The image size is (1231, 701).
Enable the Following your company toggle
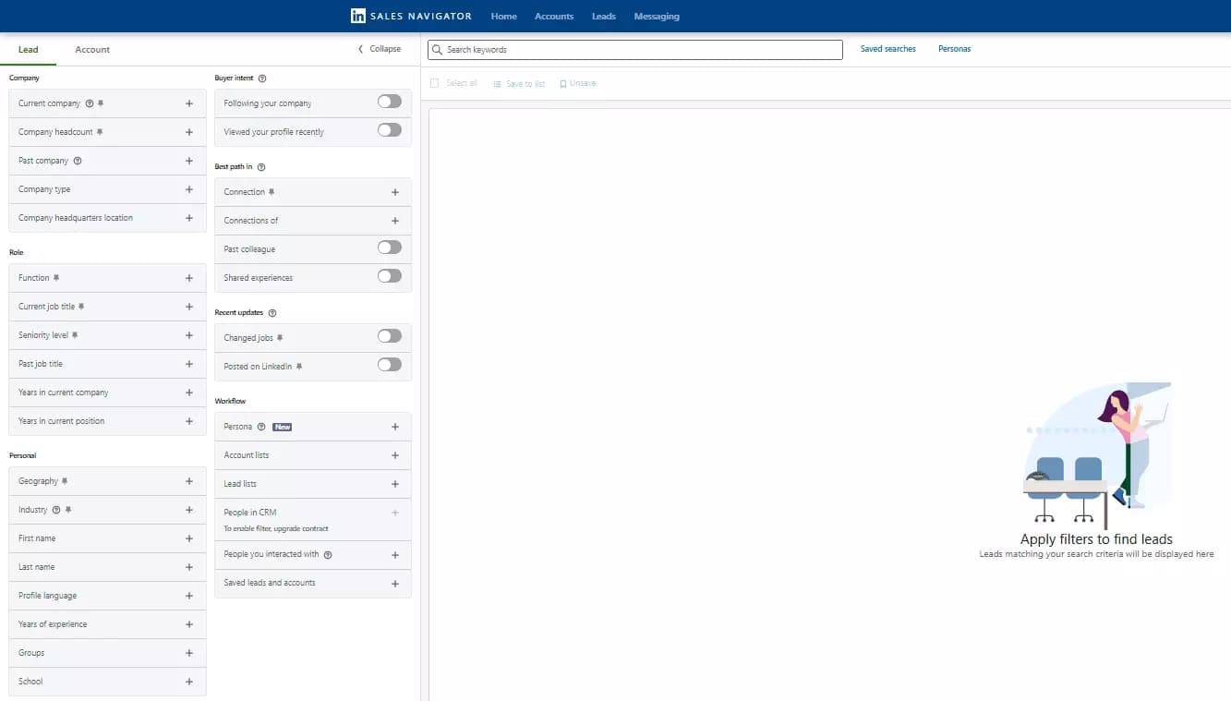[389, 103]
